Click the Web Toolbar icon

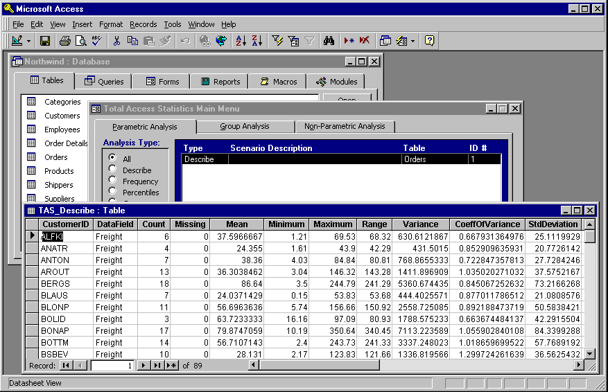221,41
